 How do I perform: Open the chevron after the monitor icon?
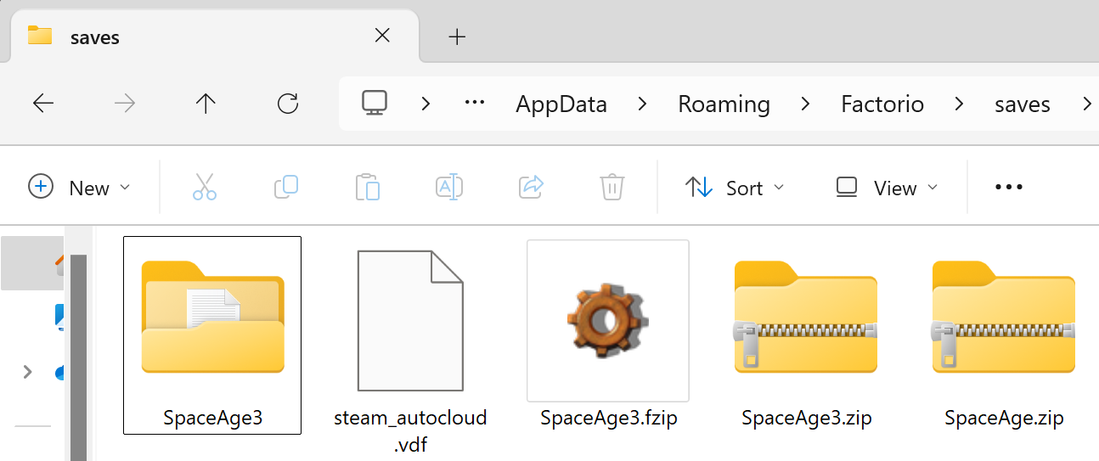coord(426,104)
